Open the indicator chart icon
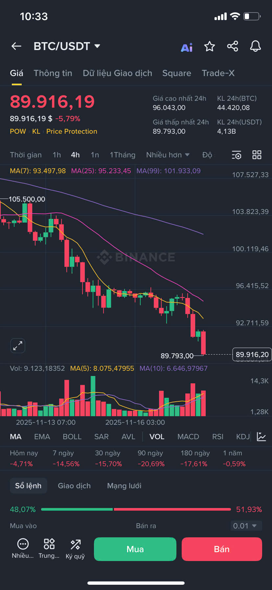This screenshot has height=590, width=272. 261,437
